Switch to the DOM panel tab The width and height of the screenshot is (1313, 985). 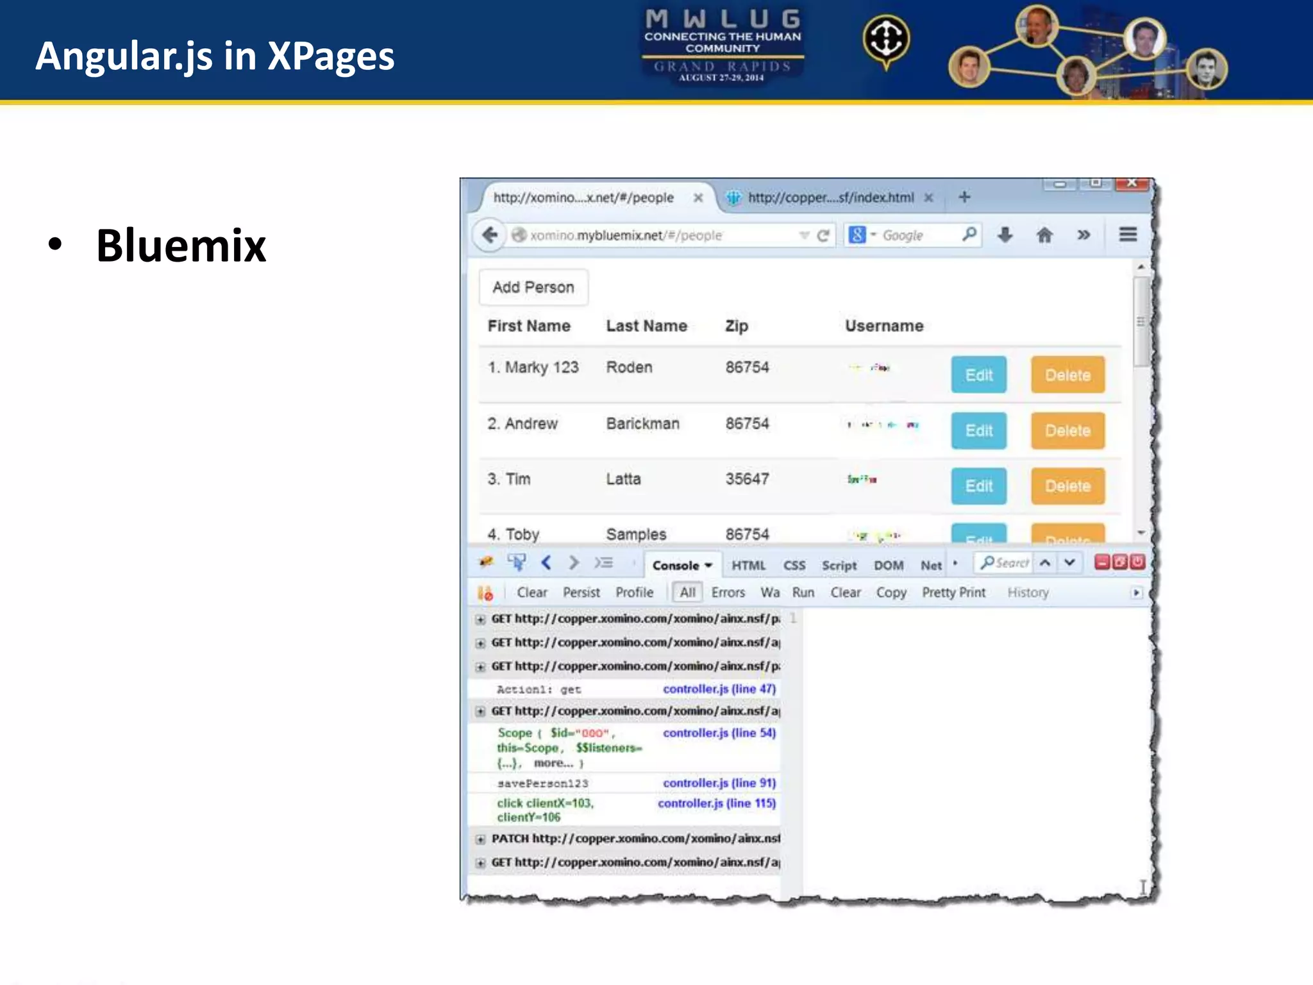(x=889, y=566)
